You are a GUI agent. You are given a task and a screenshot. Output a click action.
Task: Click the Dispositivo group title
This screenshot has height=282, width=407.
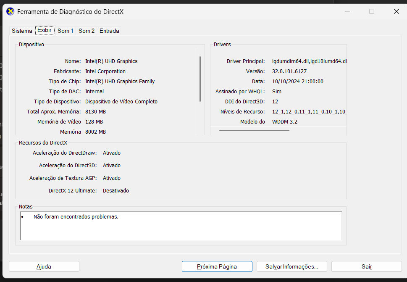32,45
